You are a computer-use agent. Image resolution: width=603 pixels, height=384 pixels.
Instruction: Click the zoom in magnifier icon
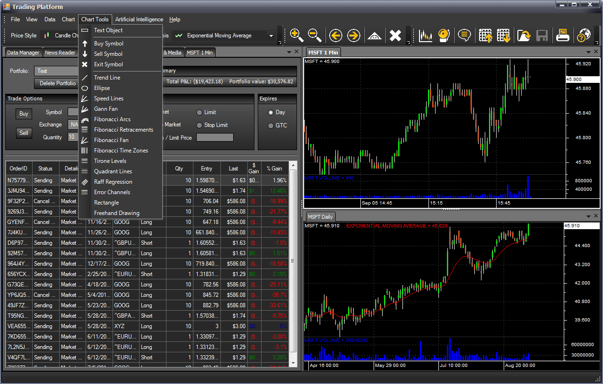coord(297,35)
